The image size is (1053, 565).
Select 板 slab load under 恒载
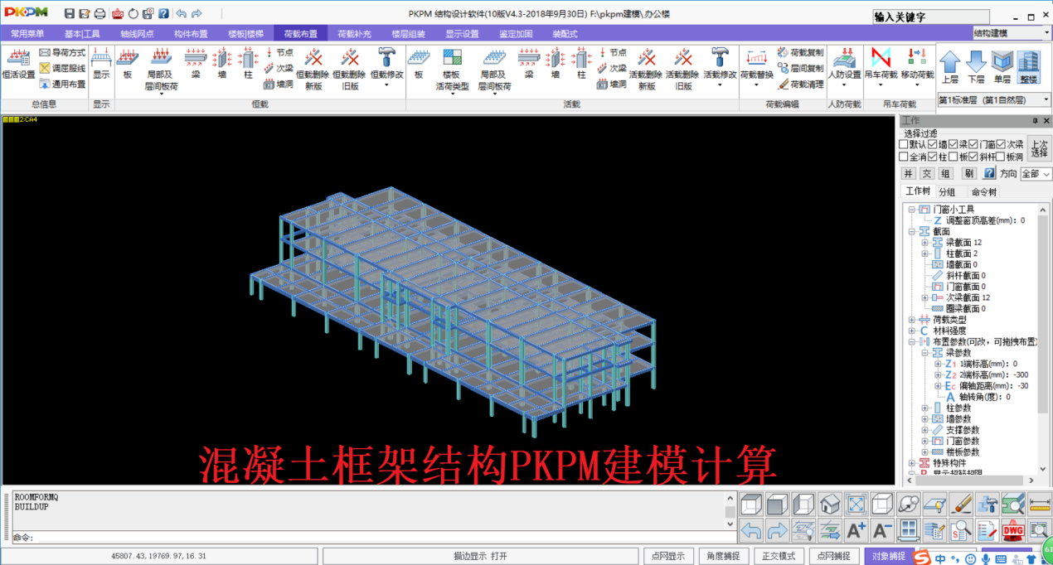pyautogui.click(x=127, y=64)
